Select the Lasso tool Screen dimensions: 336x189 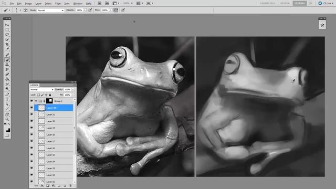click(x=7, y=35)
